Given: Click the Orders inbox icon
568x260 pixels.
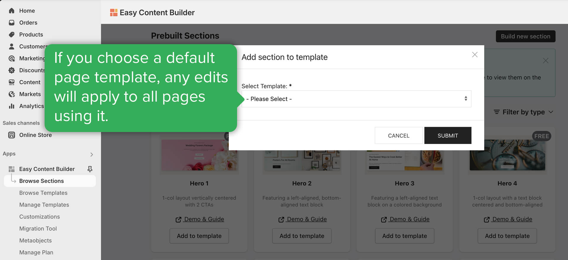Looking at the screenshot, I should [x=12, y=22].
